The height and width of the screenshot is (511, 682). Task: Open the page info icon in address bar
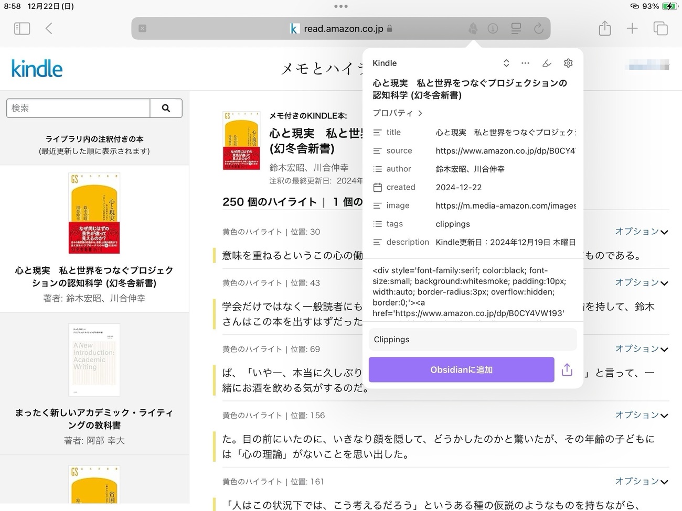[x=493, y=28]
